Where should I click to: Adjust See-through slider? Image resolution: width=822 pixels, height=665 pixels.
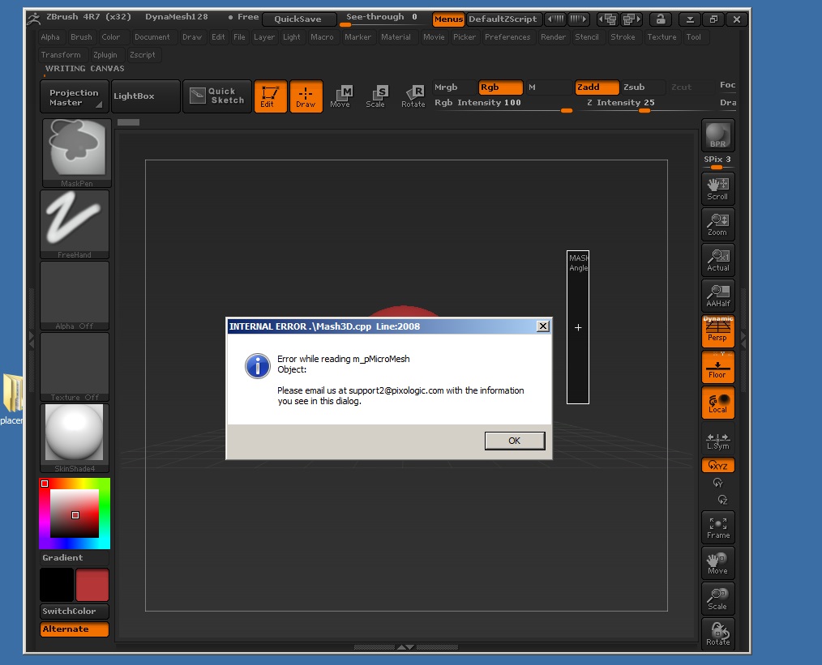383,19
